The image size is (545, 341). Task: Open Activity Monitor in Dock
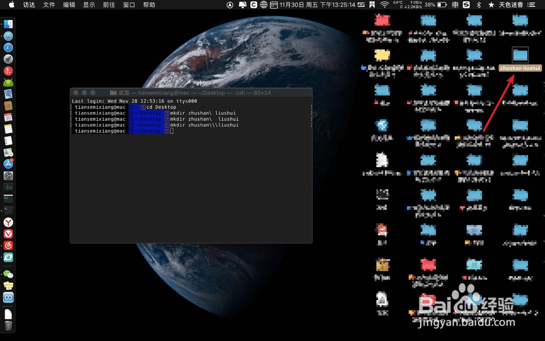(x=8, y=187)
